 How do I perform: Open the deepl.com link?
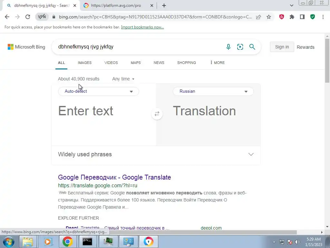coord(211,228)
